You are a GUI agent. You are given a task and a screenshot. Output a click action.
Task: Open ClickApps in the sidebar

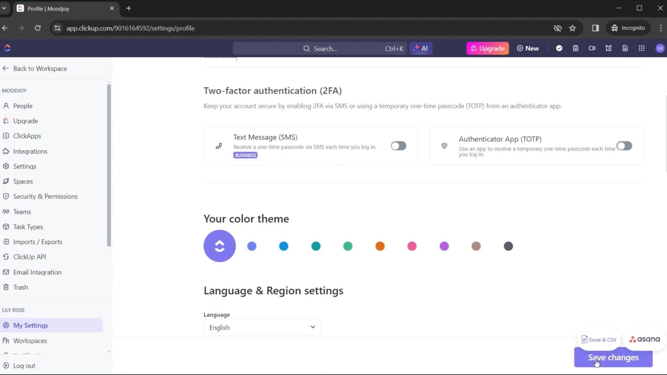[27, 136]
